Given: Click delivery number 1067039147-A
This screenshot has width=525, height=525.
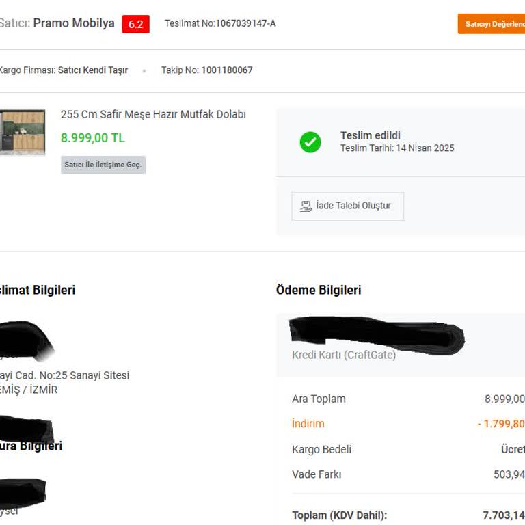Looking at the screenshot, I should (245, 24).
